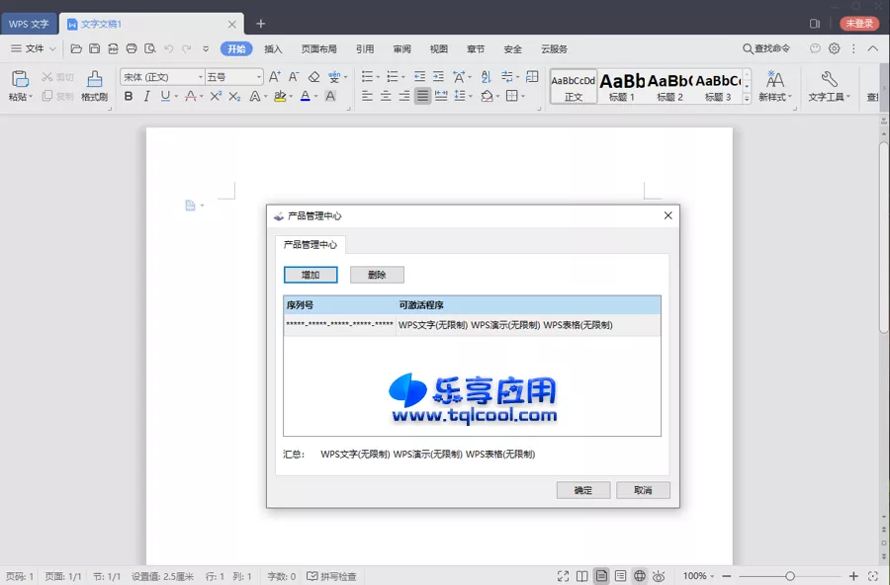This screenshot has width=890, height=585.
Task: Click the 确定 button to confirm
Action: pyautogui.click(x=582, y=489)
